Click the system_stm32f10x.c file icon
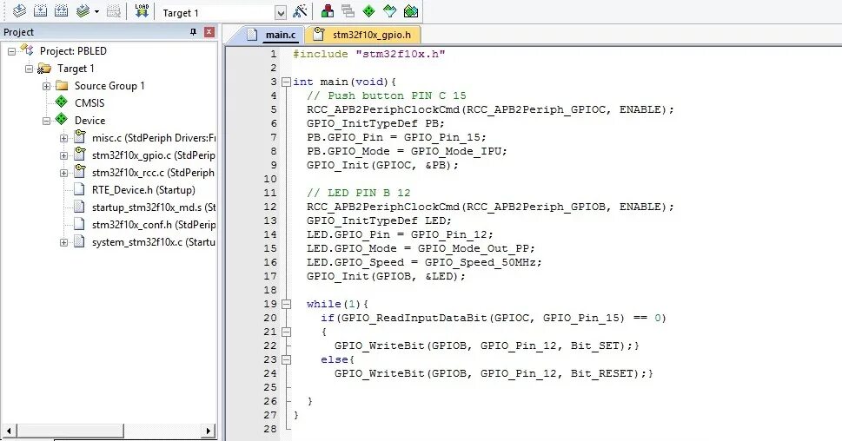The width and height of the screenshot is (842, 441). coord(79,241)
